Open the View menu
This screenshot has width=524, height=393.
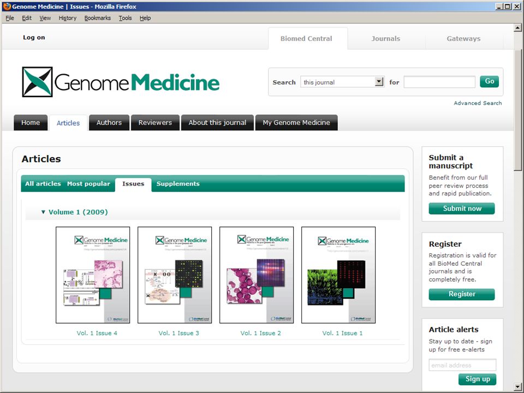point(45,18)
